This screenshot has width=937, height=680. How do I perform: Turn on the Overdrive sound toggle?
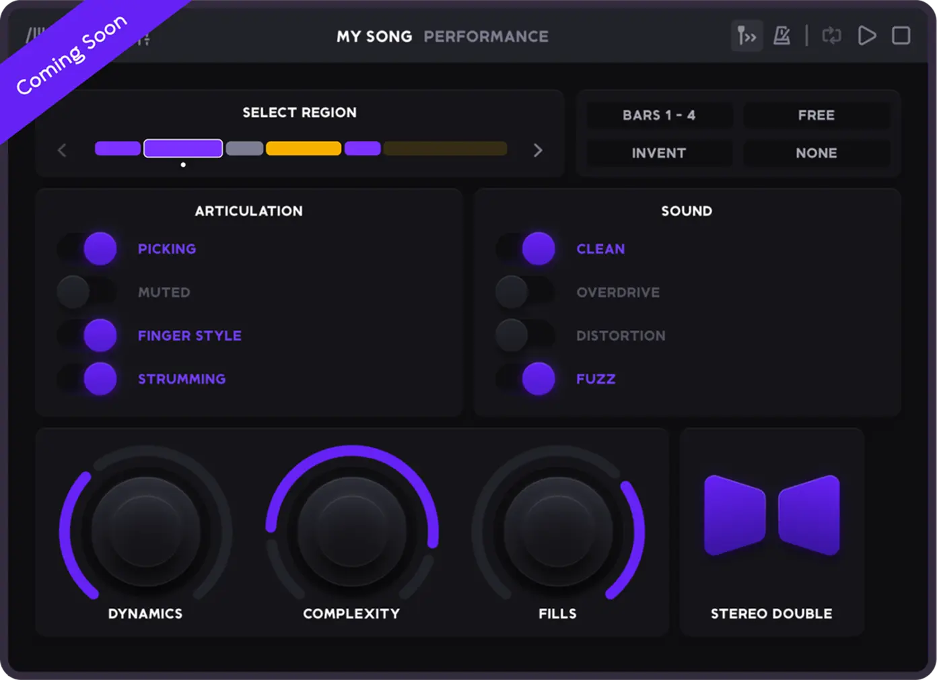pos(525,292)
